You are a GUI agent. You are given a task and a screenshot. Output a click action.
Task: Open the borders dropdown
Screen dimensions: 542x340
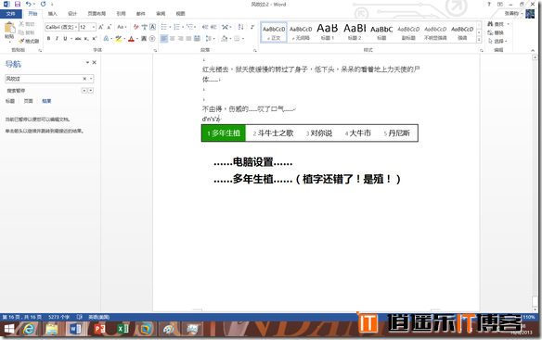click(x=243, y=39)
